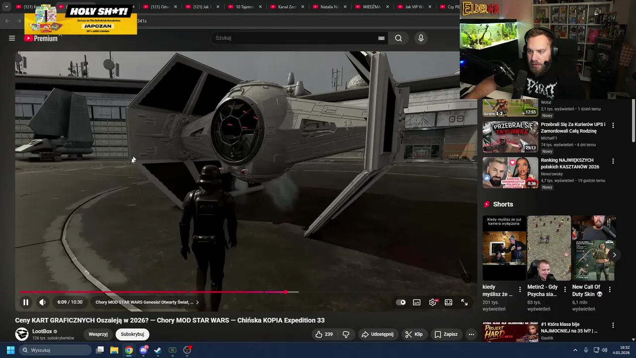This screenshot has height=358, width=636.
Task: Switch to the '10 Tajemn' browser tab
Action: (246, 7)
